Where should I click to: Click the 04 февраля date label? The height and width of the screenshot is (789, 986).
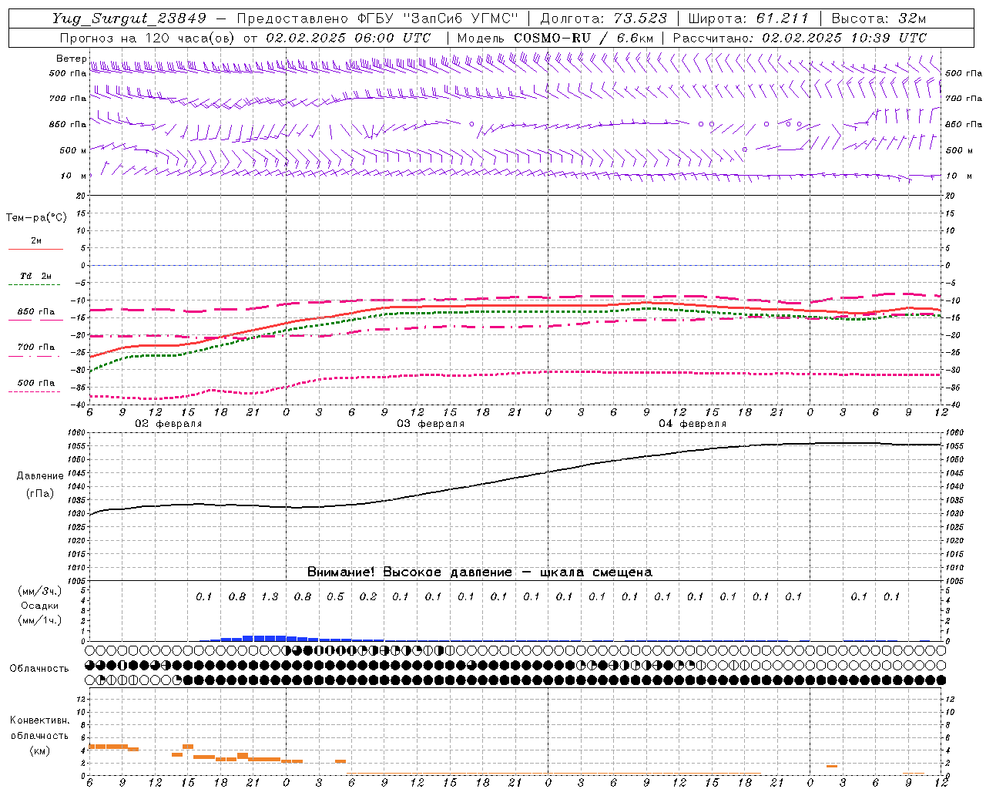point(693,424)
